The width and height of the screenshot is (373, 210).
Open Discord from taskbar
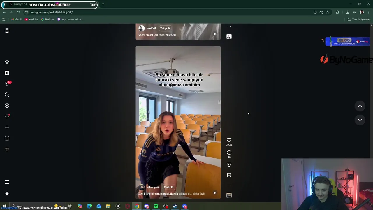(x=147, y=206)
